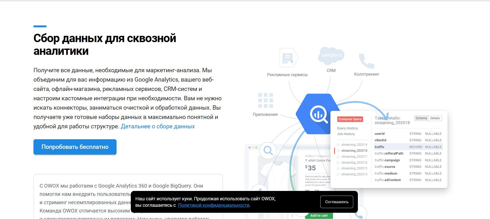Click the applications grid icon
Viewport: 490px width, 219px height.
point(266,100)
